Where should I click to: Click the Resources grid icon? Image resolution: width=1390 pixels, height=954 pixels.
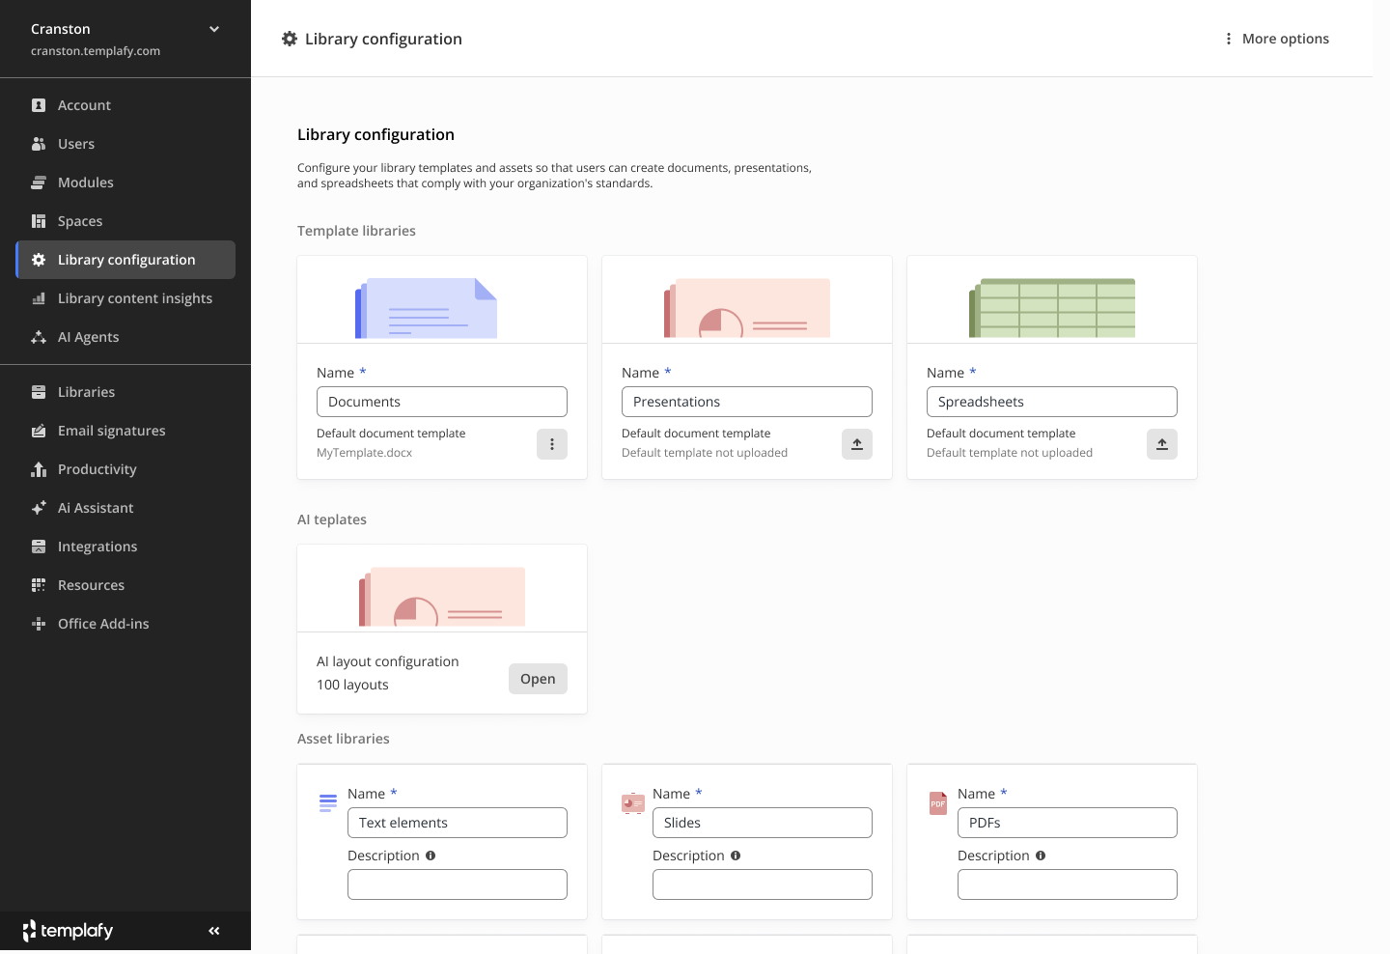coord(39,585)
